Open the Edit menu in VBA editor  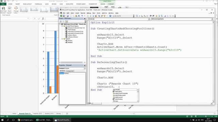[68, 13]
